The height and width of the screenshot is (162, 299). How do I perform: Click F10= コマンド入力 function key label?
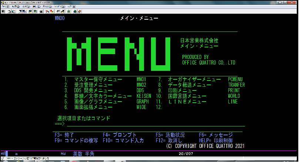pos(124,140)
